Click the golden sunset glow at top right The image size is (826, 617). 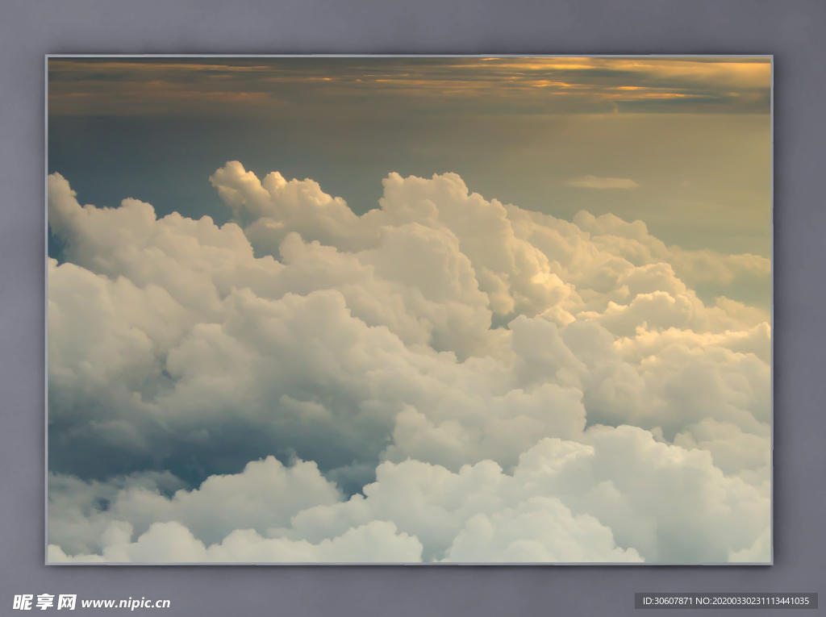(x=686, y=77)
